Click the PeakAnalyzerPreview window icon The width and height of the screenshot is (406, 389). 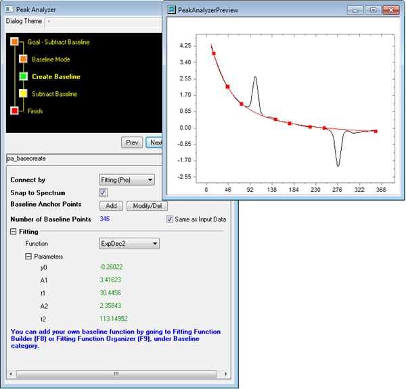click(172, 10)
